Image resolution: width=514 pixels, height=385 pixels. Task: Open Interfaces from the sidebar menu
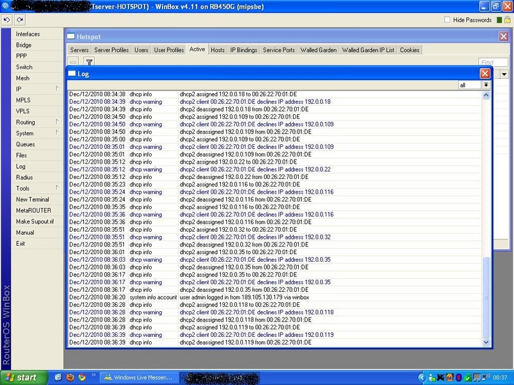point(28,34)
